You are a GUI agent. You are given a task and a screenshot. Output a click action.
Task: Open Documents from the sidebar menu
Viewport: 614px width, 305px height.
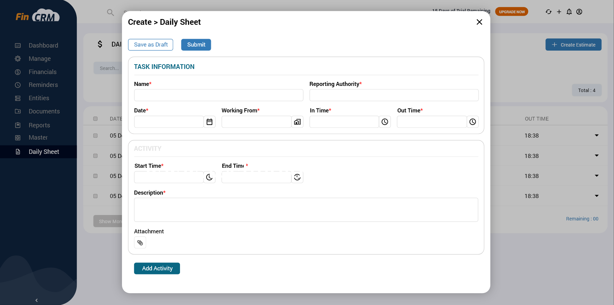coord(44,111)
